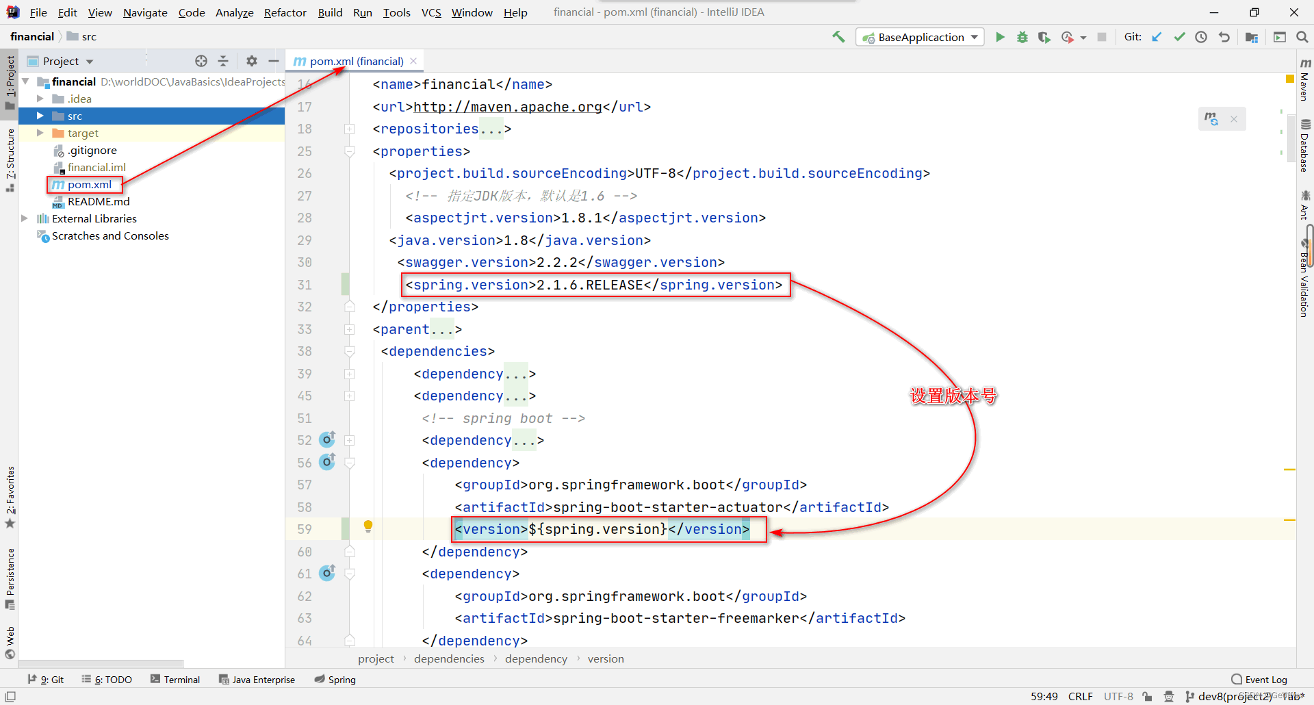Image resolution: width=1314 pixels, height=705 pixels.
Task: Open Git history with the clock icon
Action: point(1202,37)
